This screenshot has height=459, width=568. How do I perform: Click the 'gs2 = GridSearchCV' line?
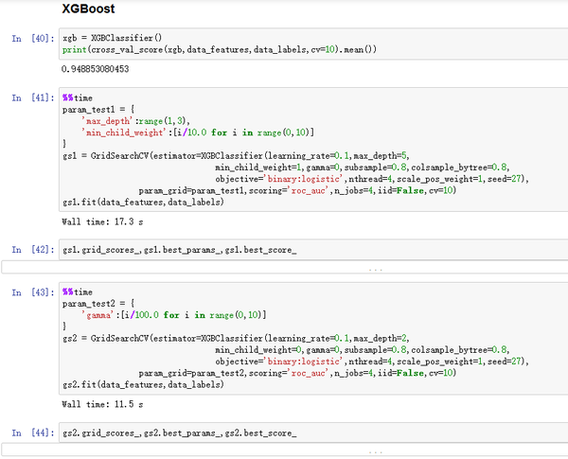tap(236, 339)
